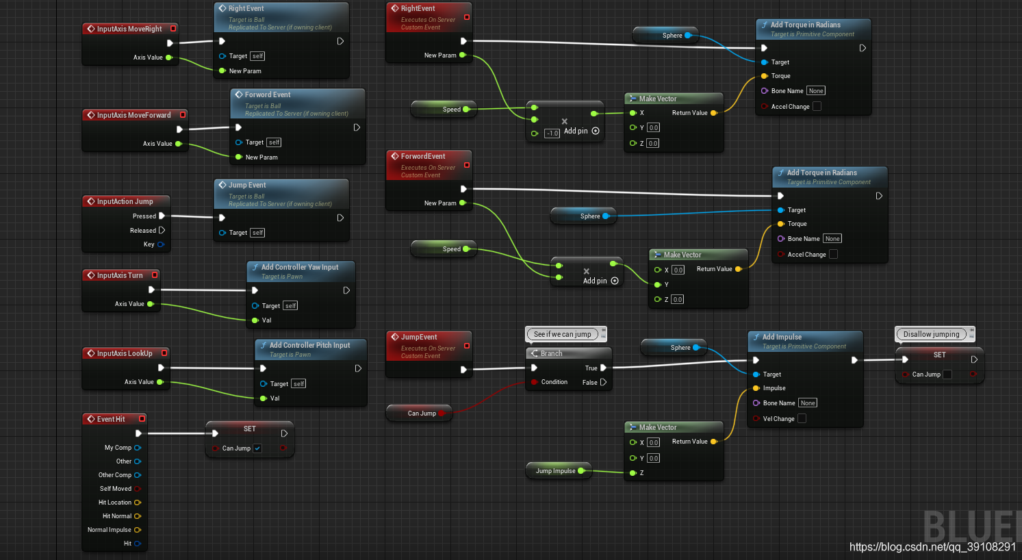Pin the 'See if we can jump' comment

[603, 331]
